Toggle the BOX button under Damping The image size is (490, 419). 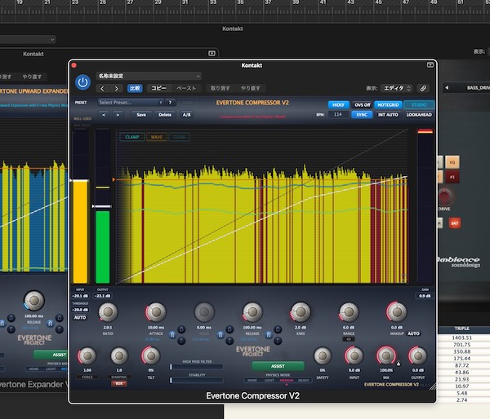[x=119, y=383]
